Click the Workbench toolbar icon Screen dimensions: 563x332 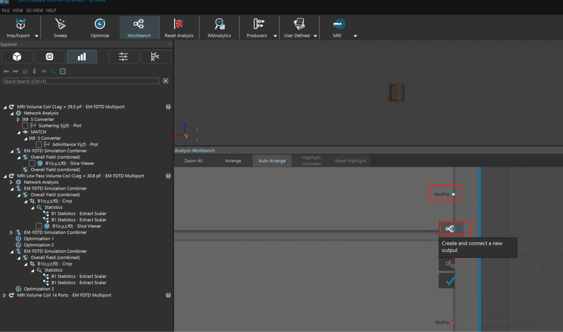pyautogui.click(x=139, y=27)
